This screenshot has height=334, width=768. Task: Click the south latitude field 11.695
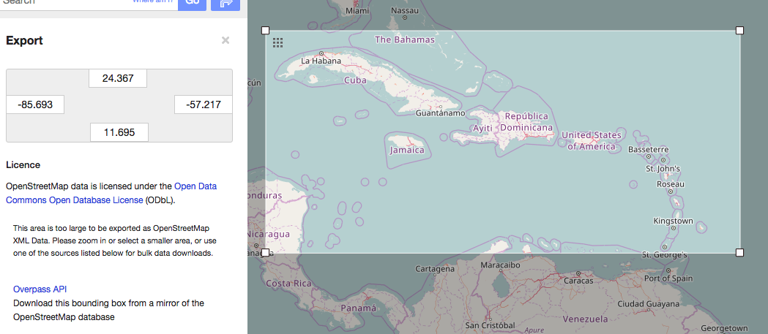pyautogui.click(x=119, y=132)
